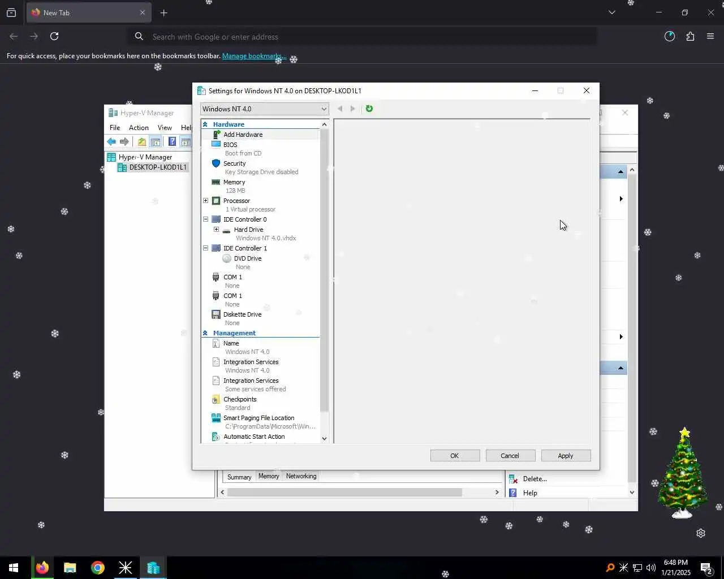Select the IDE Controller 0 icon
The height and width of the screenshot is (579, 724).
(x=216, y=219)
